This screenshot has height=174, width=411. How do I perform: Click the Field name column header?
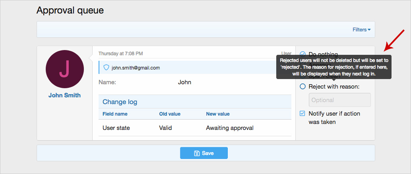coord(115,114)
